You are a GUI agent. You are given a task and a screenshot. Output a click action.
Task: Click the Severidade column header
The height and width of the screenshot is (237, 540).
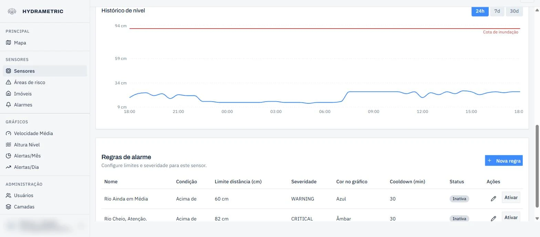point(304,182)
